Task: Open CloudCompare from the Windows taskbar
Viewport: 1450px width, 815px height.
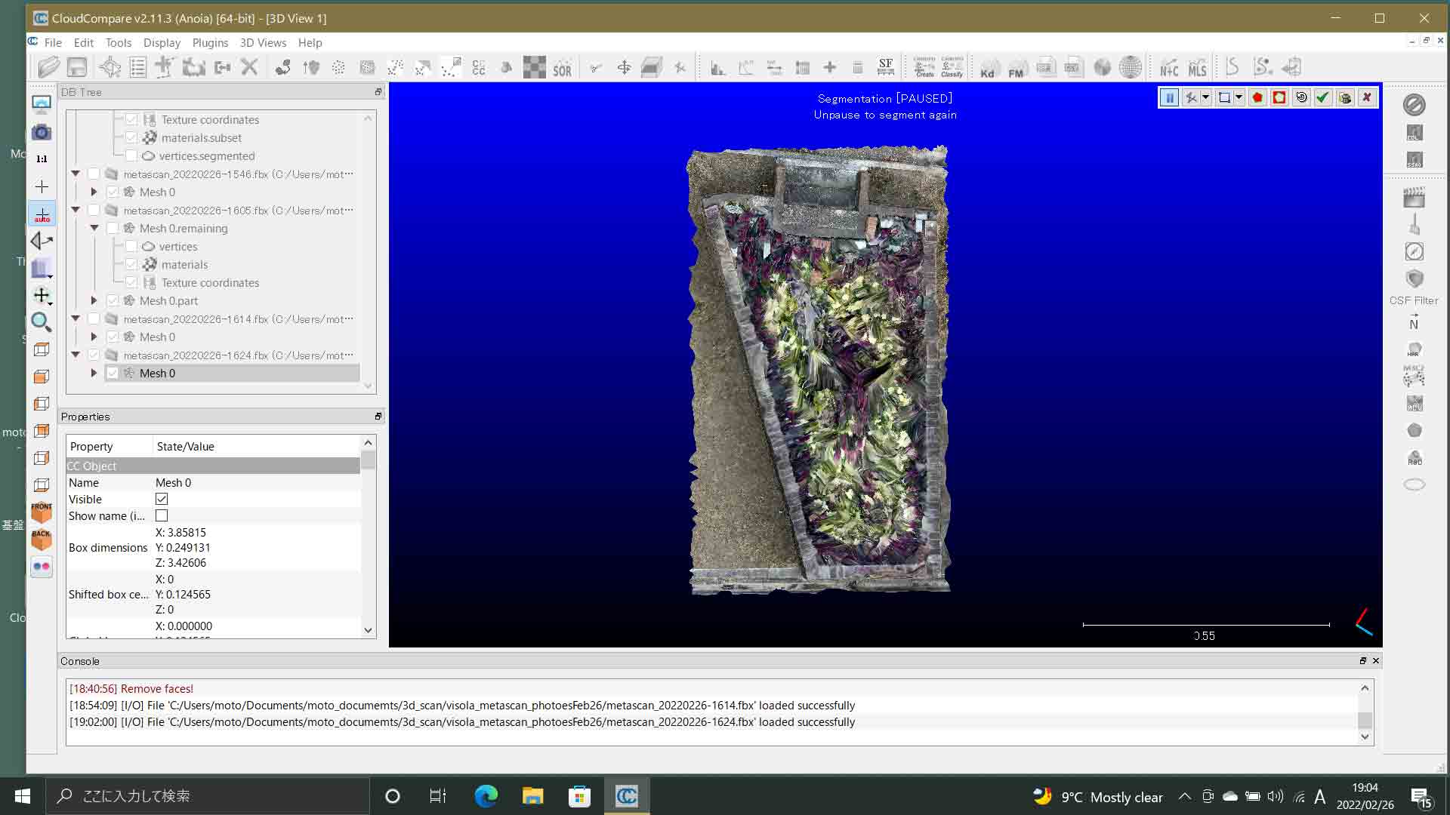Action: click(x=628, y=795)
